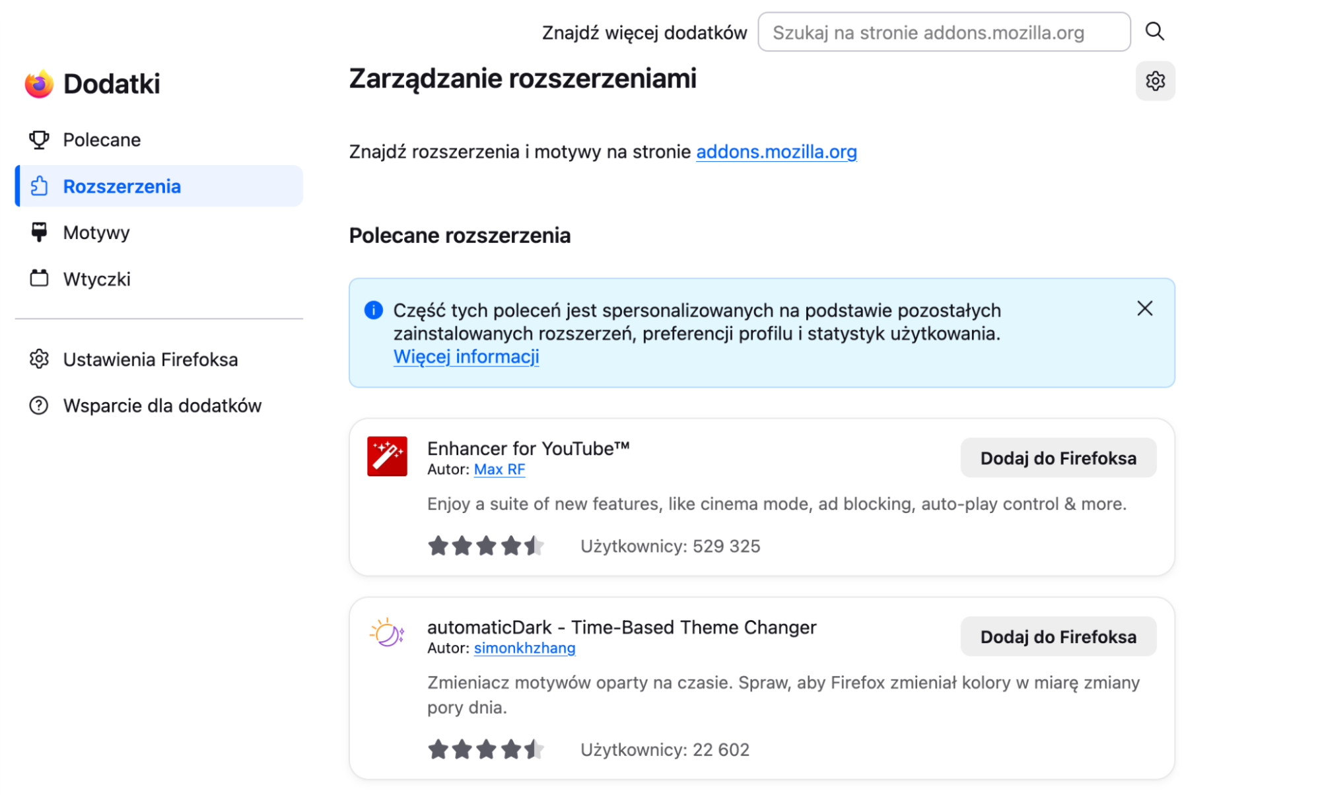Open the Polecane section
1320x795 pixels.
159,139
